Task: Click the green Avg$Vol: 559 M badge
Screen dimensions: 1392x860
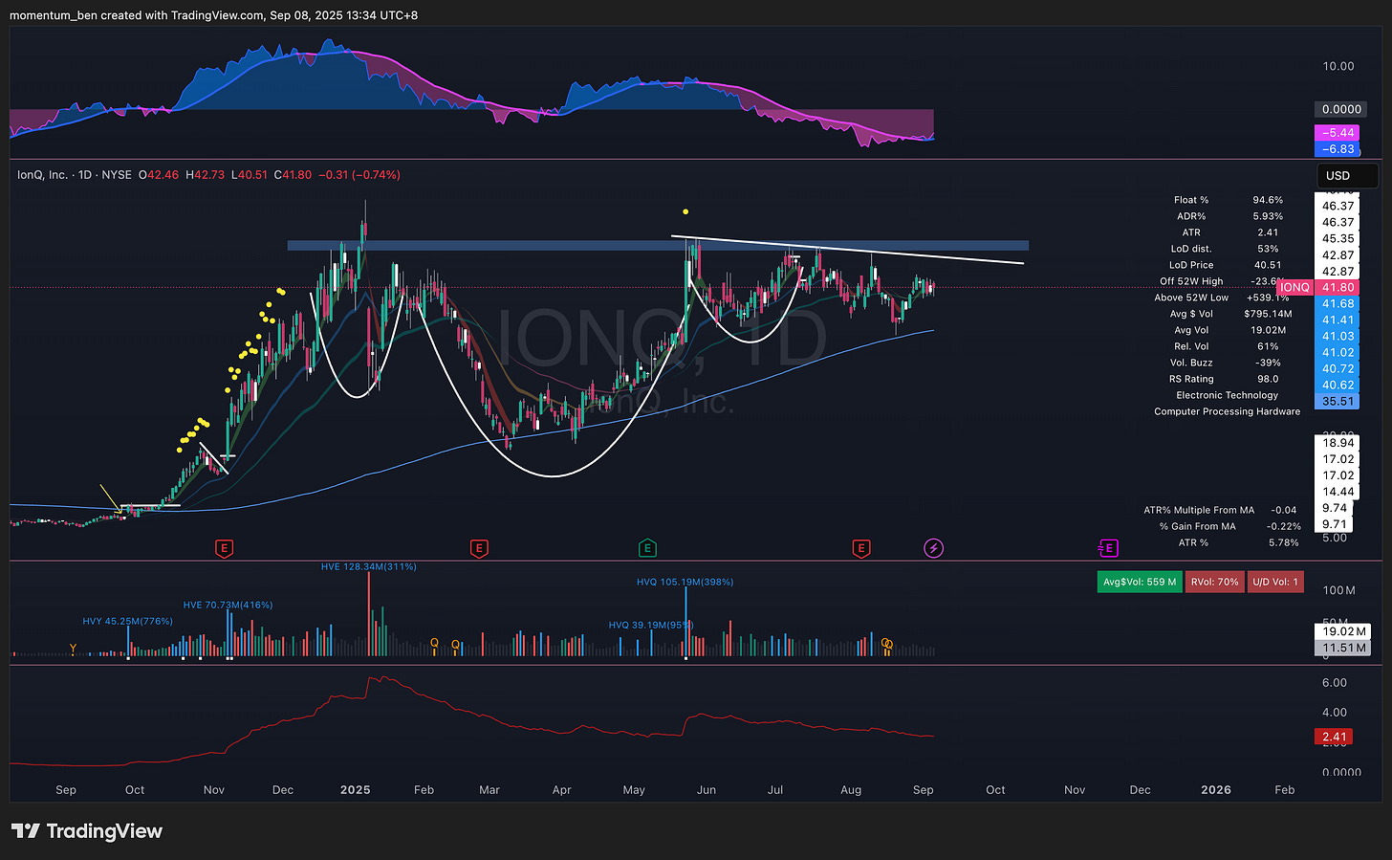Action: (1140, 582)
